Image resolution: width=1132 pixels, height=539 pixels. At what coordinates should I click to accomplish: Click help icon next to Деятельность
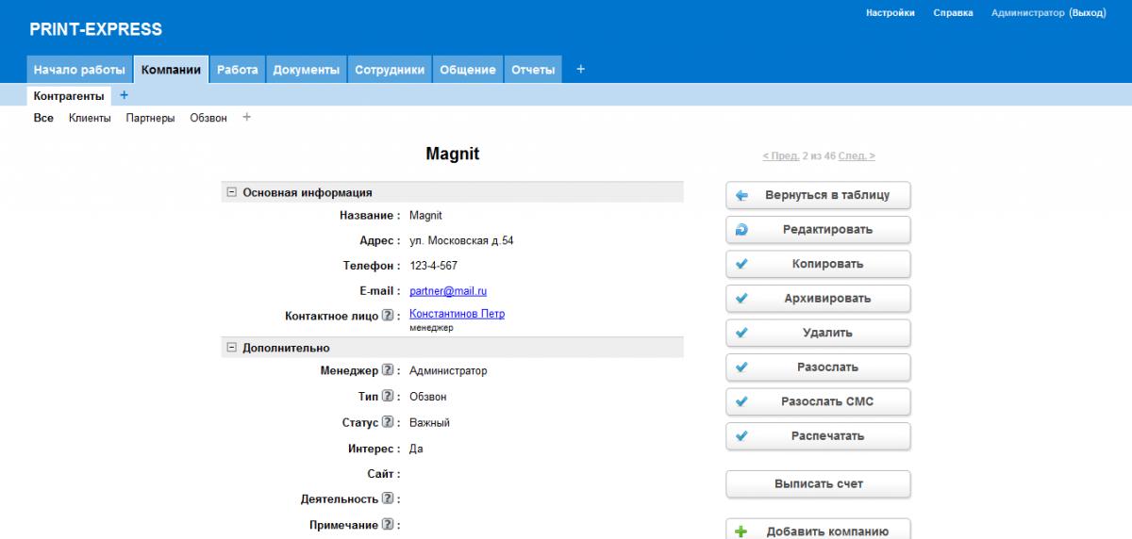388,499
